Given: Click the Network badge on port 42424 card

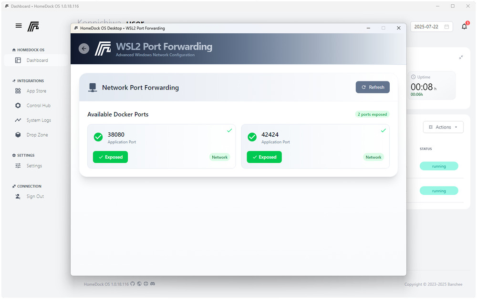Looking at the screenshot, I should pos(373,157).
